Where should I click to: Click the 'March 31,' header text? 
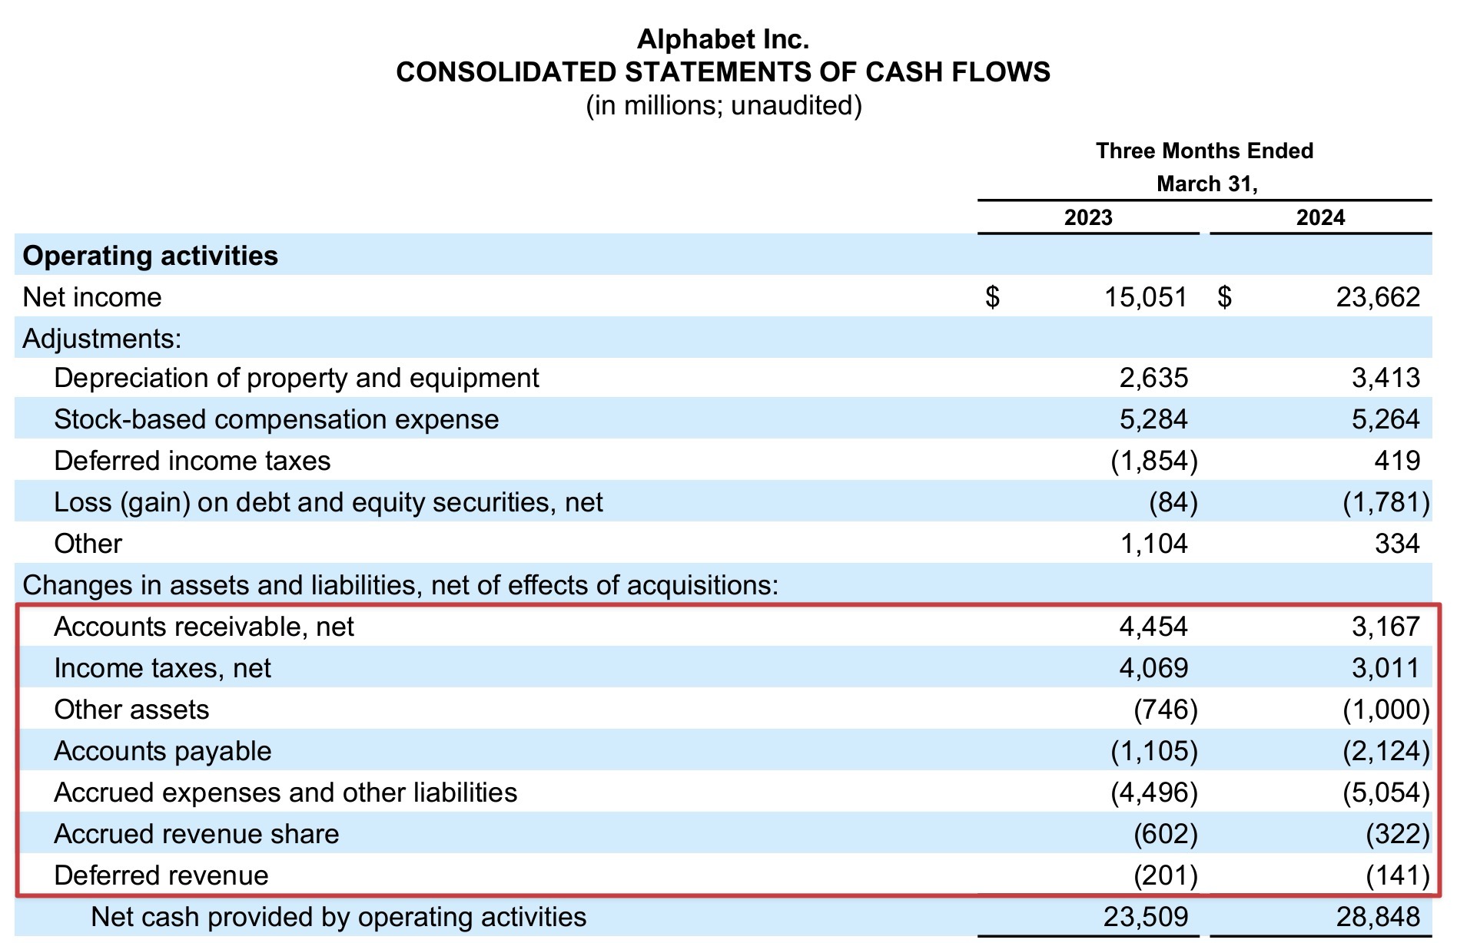(x=1206, y=184)
